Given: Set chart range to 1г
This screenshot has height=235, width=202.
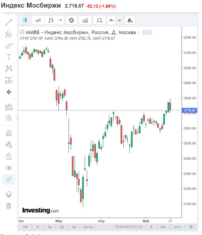Looking at the screenshot, I should [x=38, y=227].
